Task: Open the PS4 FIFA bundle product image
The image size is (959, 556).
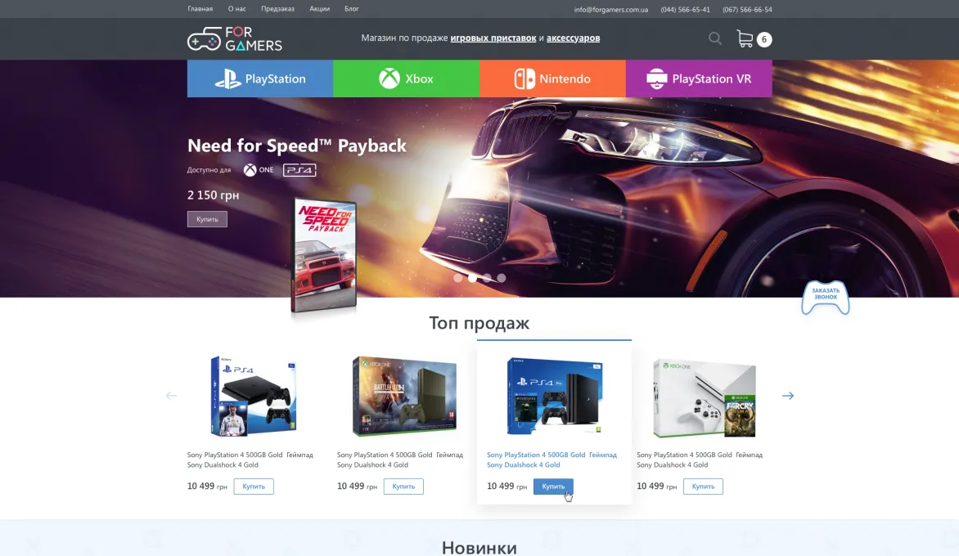Action: [x=253, y=397]
